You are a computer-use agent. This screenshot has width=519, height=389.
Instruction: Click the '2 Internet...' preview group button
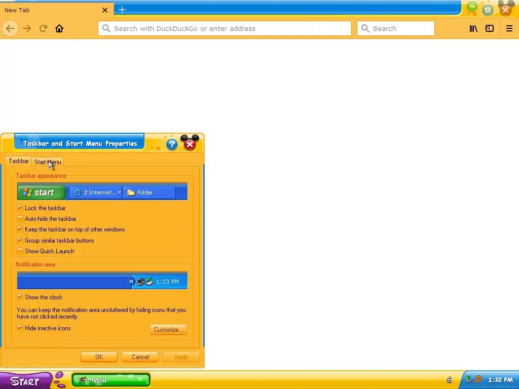click(96, 192)
